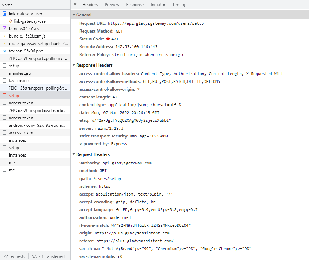Image resolution: width=309 pixels, height=260 pixels.
Task: Open the Timing tab
Action: 179,5
